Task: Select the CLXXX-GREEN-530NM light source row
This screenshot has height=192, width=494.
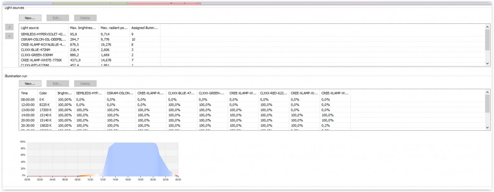Action: tap(252, 55)
